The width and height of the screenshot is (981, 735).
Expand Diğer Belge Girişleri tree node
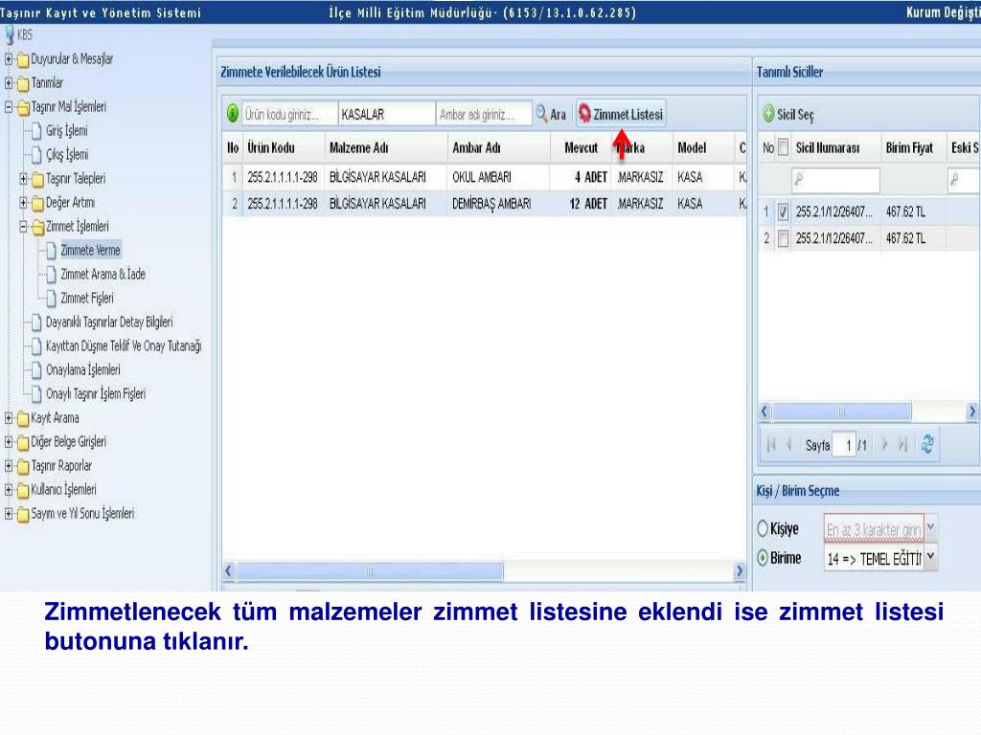9,442
